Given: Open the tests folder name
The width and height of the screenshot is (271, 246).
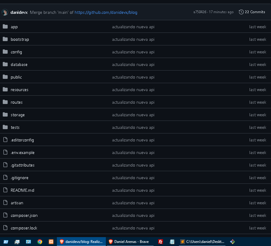Looking at the screenshot, I should (x=15, y=127).
